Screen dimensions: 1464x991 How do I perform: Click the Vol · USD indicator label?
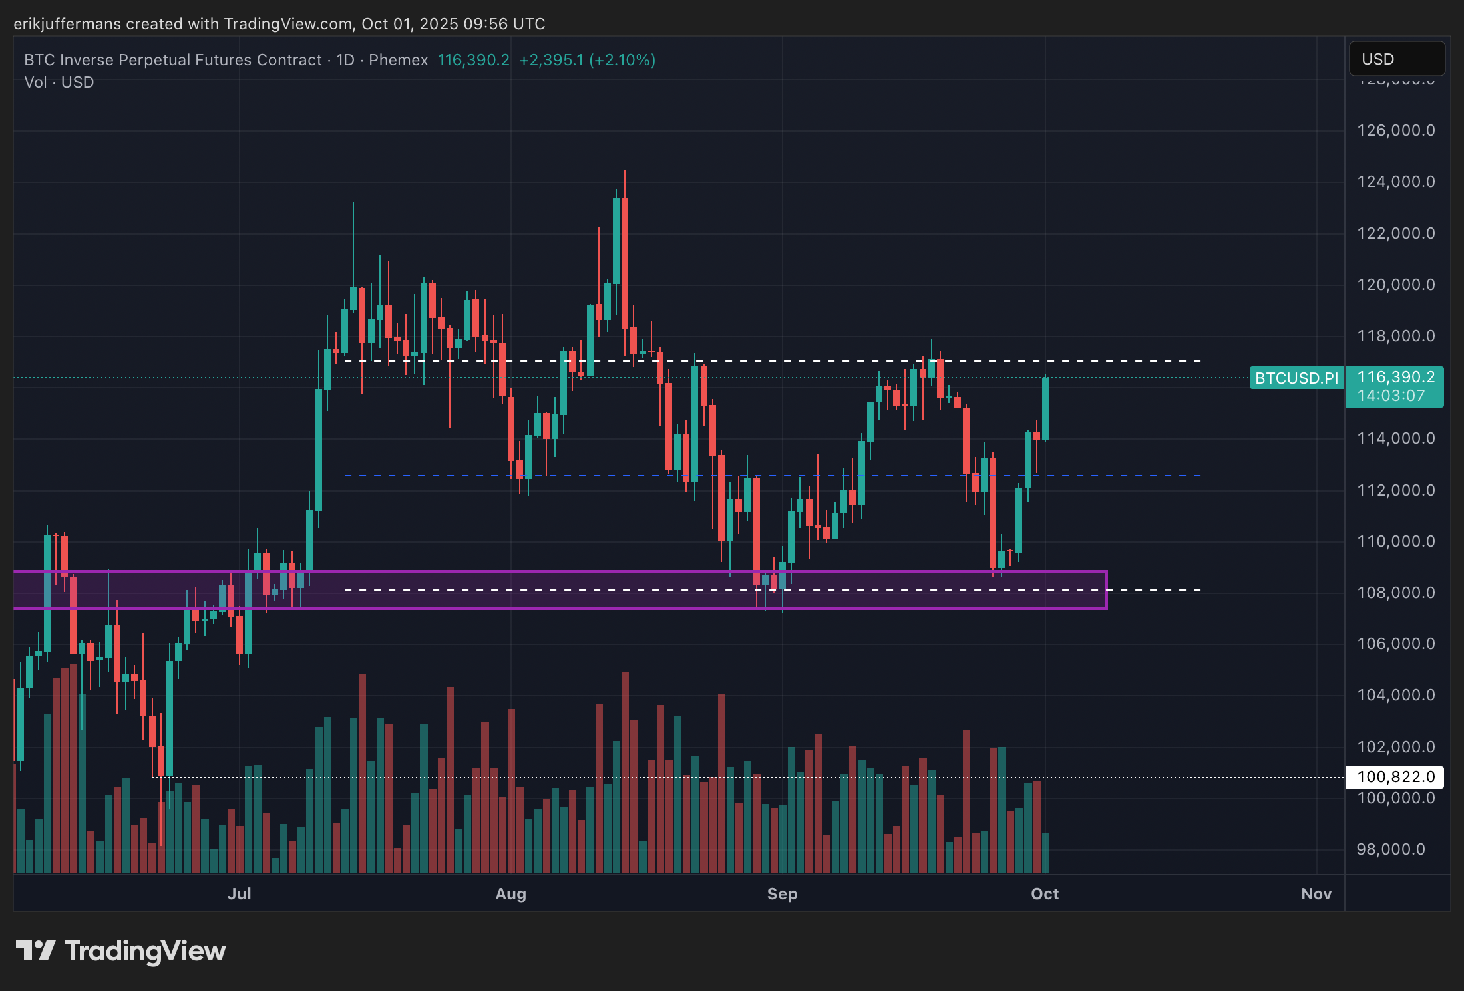tap(59, 82)
